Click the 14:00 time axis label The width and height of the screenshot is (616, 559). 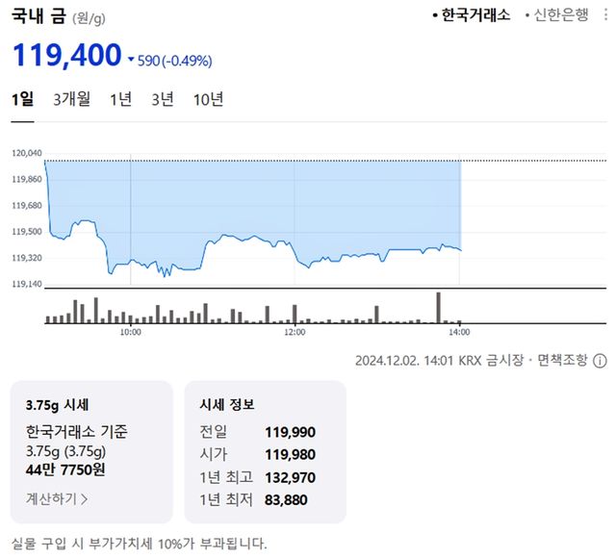tap(460, 332)
